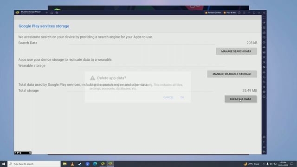Screen dimensions: 297x167
Task: Click the 205 kB search data value
Action: (252, 43)
